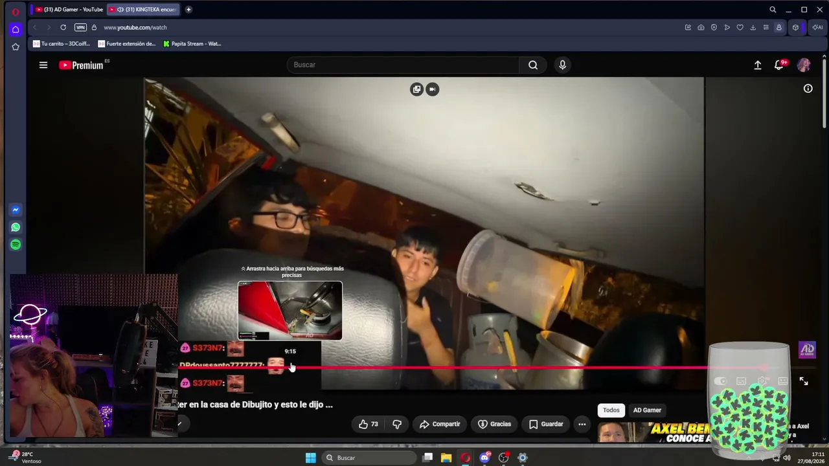This screenshot has width=829, height=466.
Task: Open Opera sidebar Spotify icon
Action: [16, 245]
